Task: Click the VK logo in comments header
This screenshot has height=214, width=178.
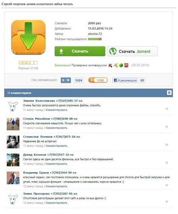Action: coord(169,93)
